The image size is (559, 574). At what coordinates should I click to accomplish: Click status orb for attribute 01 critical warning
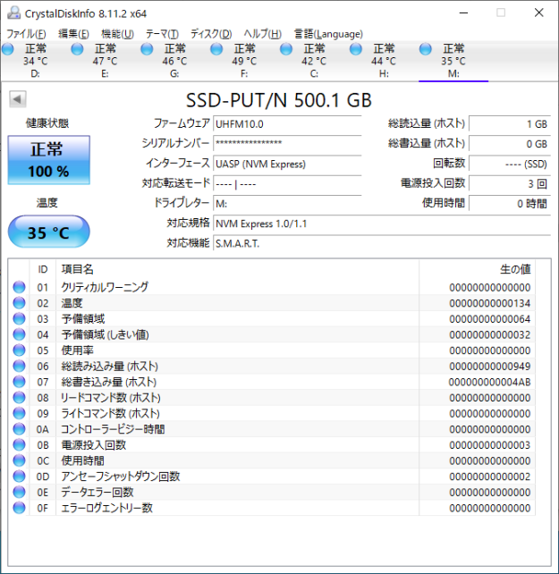click(x=19, y=287)
